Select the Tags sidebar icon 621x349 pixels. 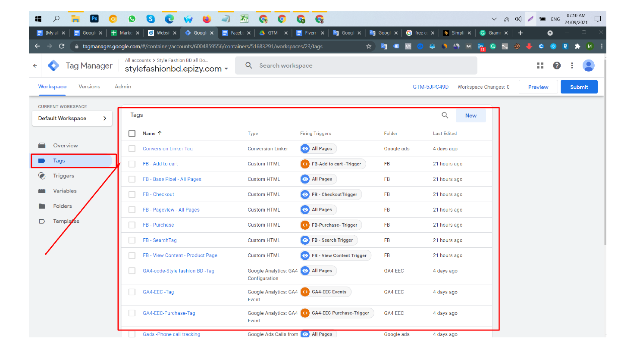coord(41,161)
